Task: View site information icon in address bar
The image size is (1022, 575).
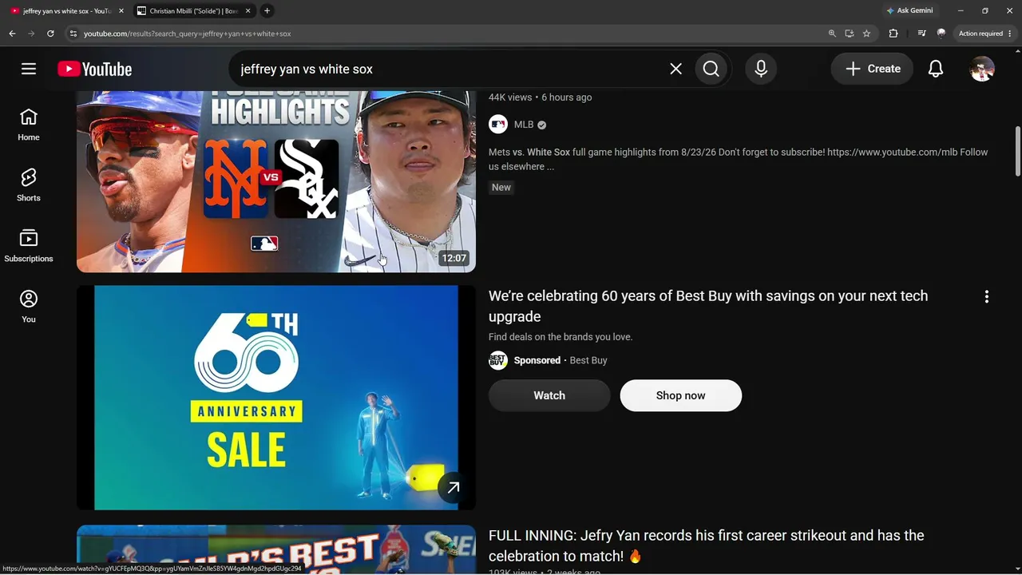Action: coord(73,34)
